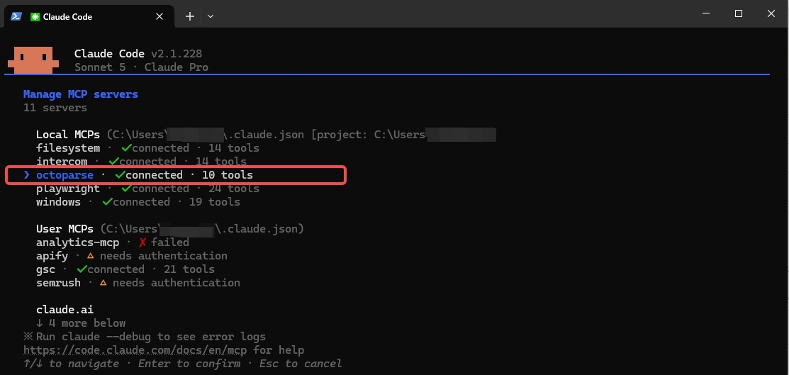
Task: Click the green Claude Code tab icon
Action: coord(35,16)
